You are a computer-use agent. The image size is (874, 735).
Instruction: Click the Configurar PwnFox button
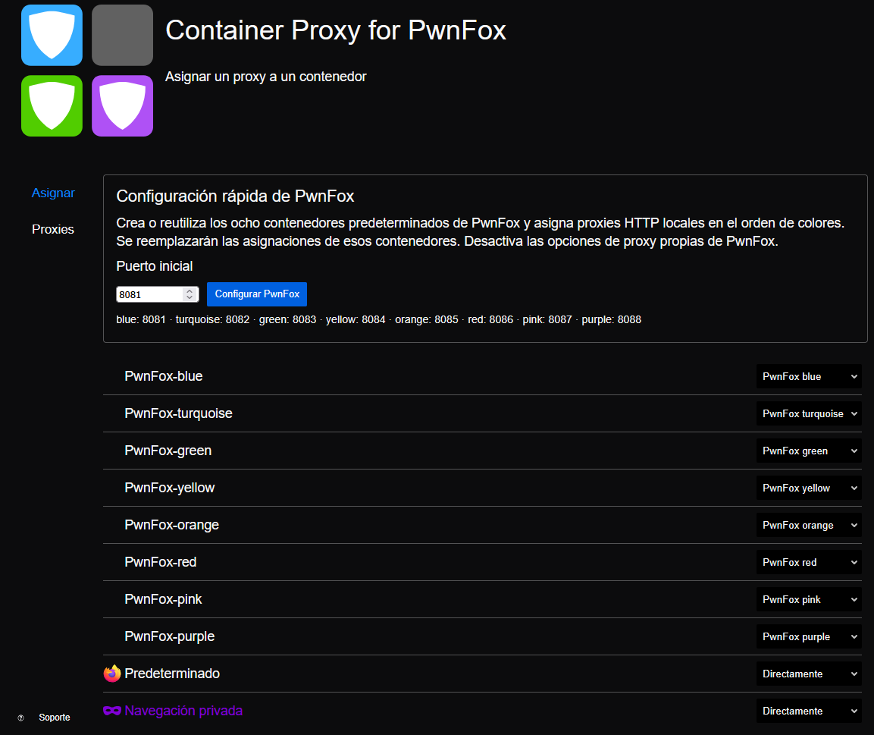pyautogui.click(x=257, y=294)
